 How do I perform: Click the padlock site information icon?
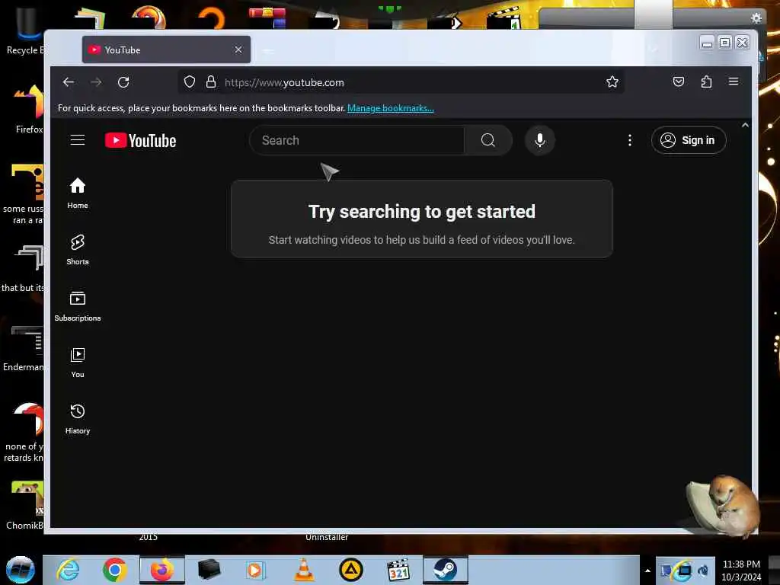[211, 82]
